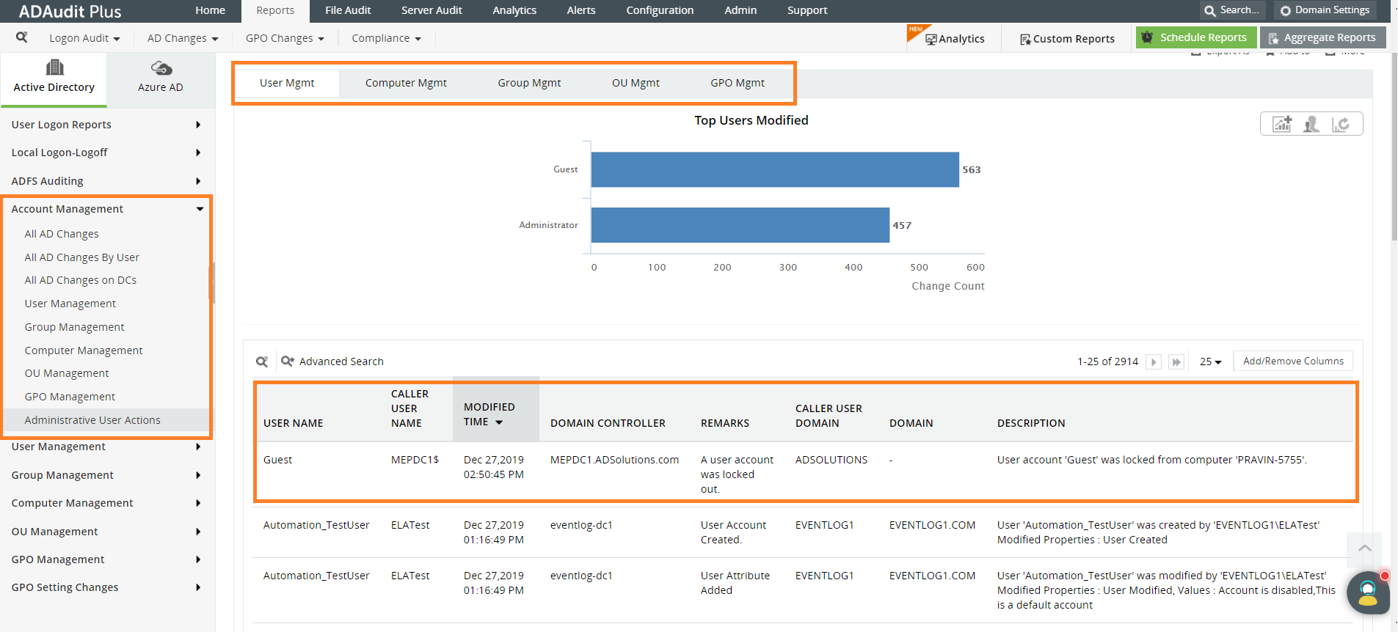The width and height of the screenshot is (1398, 635).
Task: Select the User Mgmt tab
Action: (287, 83)
